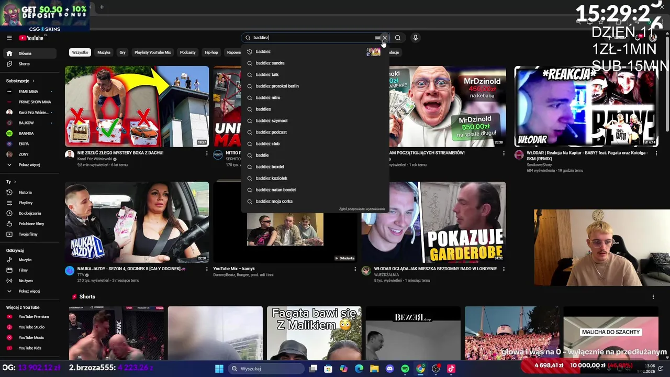The width and height of the screenshot is (670, 377).
Task: Open more options for NAUKA JAZDY video
Action: (206, 269)
